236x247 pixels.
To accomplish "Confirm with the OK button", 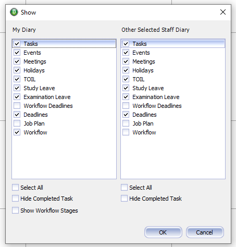I will pyautogui.click(x=163, y=232).
